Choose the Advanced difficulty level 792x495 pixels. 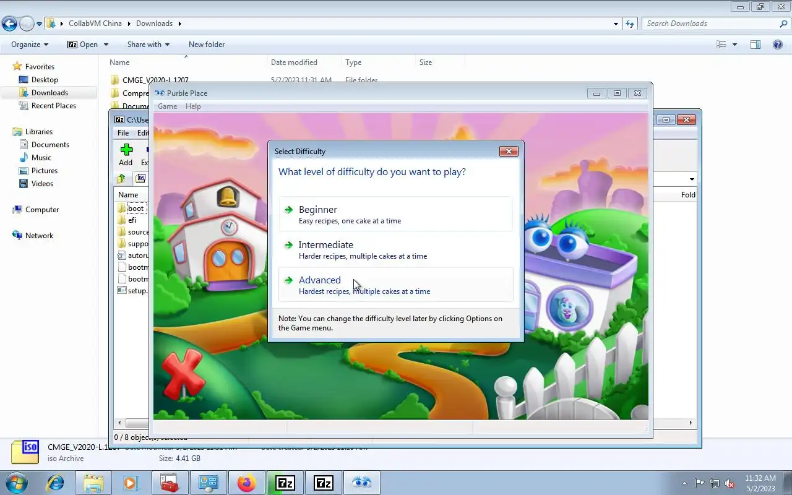395,285
